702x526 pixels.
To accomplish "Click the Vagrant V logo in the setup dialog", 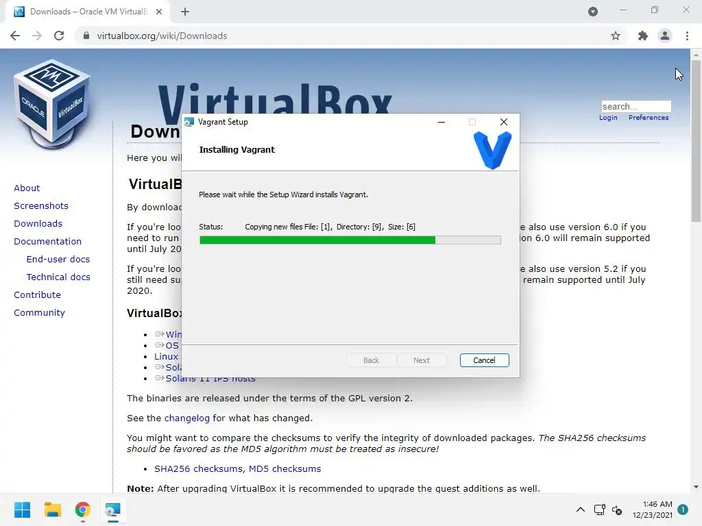I will coord(492,150).
